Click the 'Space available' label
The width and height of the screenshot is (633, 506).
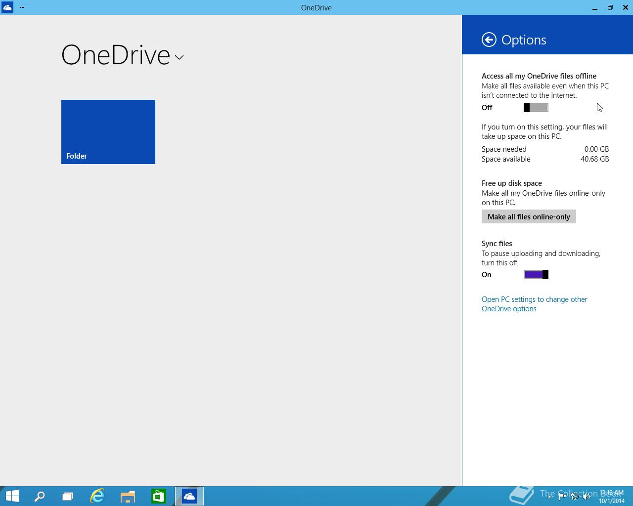(506, 159)
